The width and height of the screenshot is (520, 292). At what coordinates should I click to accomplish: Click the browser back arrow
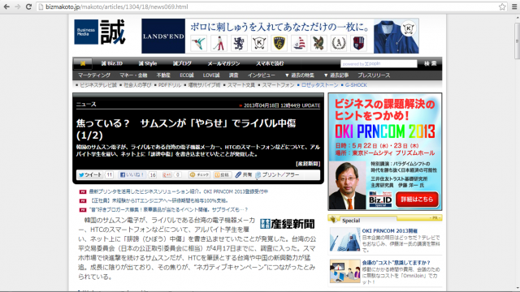coord(6,6)
